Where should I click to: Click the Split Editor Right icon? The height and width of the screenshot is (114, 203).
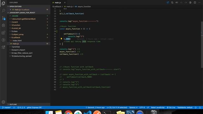195,3
